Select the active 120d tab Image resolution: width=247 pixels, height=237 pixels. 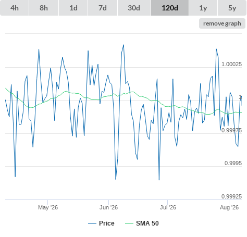coord(170,8)
